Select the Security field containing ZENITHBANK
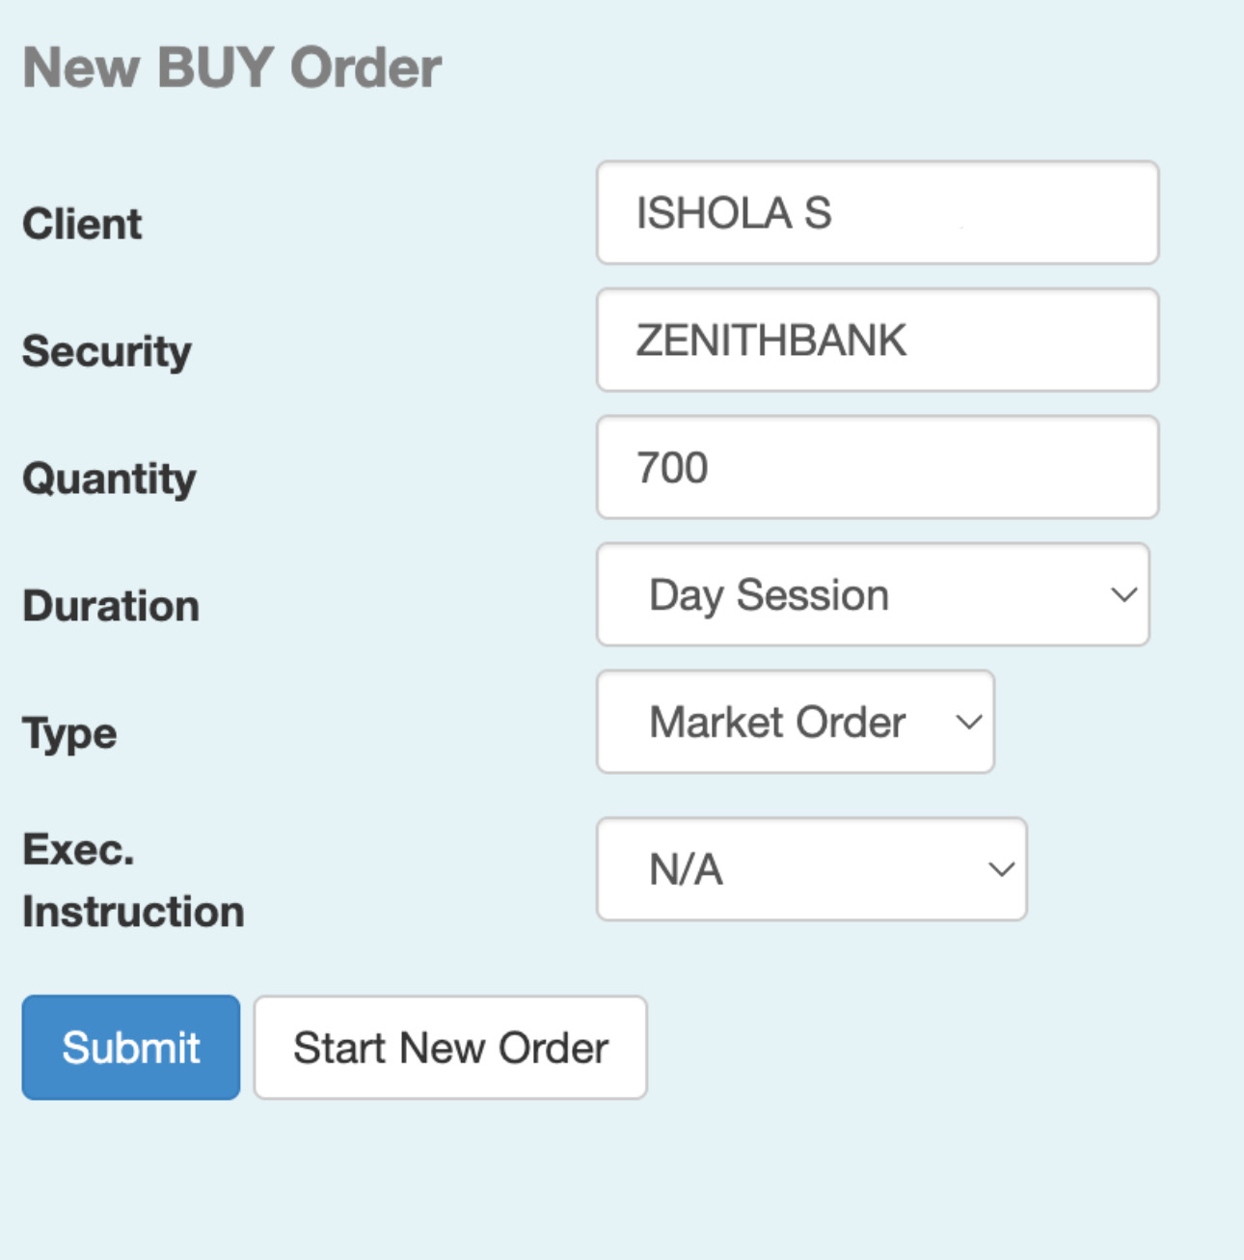Viewport: 1244px width, 1260px height. [x=877, y=341]
